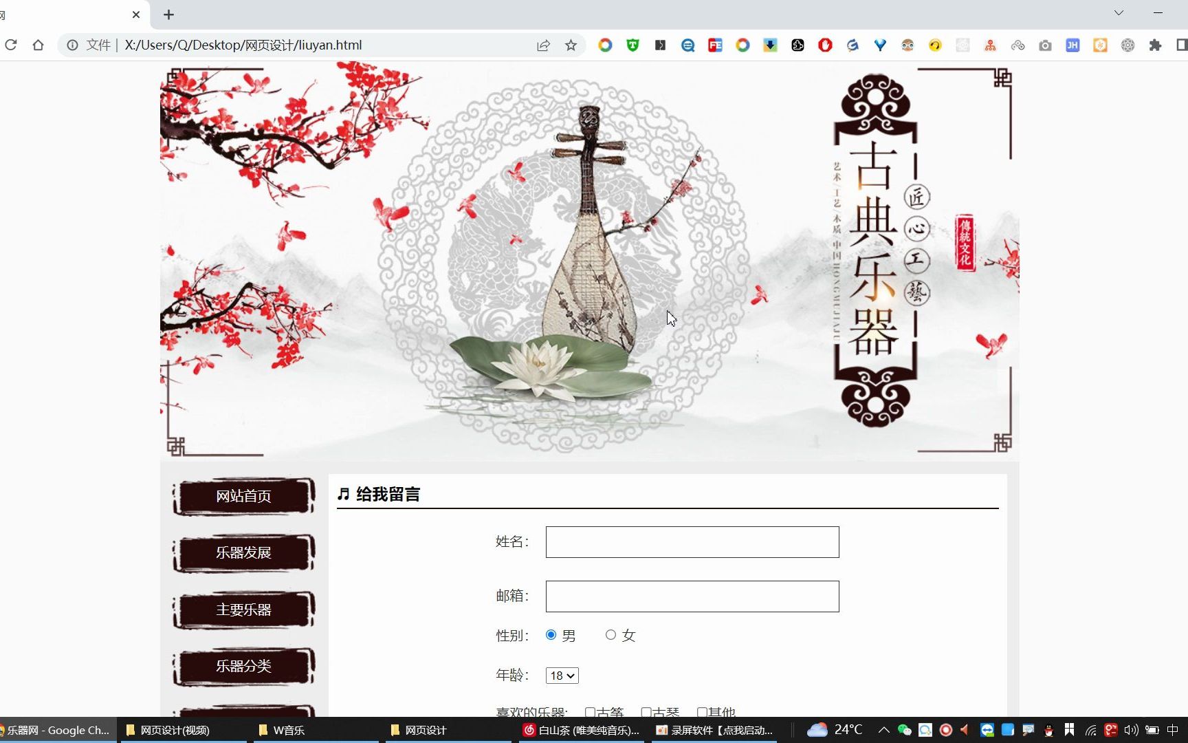Open the 年龄 age dropdown showing 18
Image resolution: width=1188 pixels, height=743 pixels.
tap(562, 676)
